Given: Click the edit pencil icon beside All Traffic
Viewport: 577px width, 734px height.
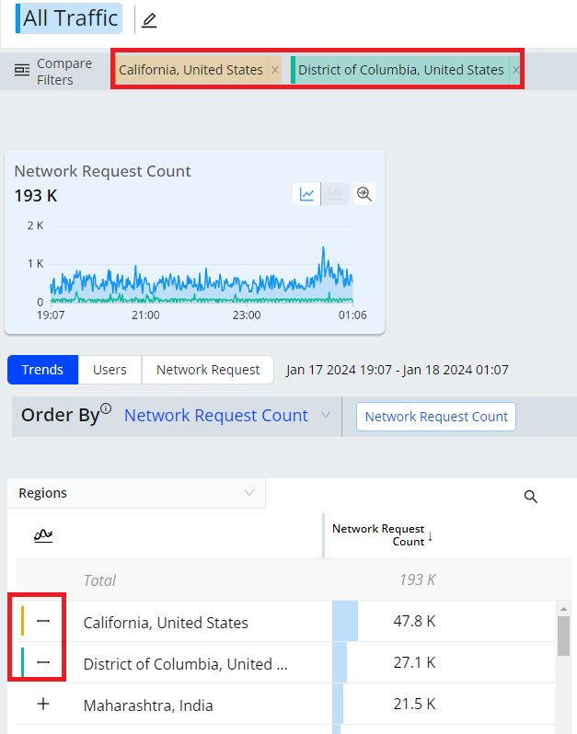Looking at the screenshot, I should pyautogui.click(x=149, y=19).
